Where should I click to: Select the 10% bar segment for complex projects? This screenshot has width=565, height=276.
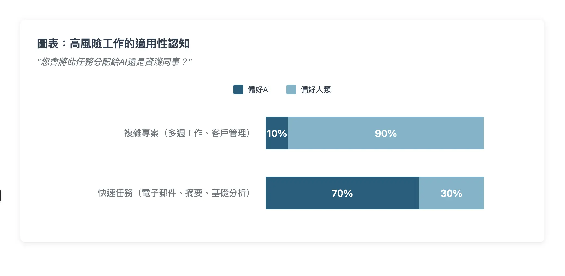(277, 133)
